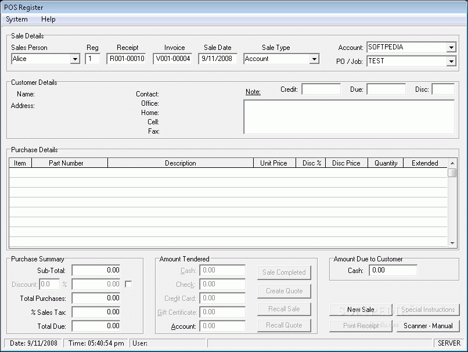The width and height of the screenshot is (468, 352).
Task: Open the PO / Job dropdown showing TEST
Action: point(451,61)
